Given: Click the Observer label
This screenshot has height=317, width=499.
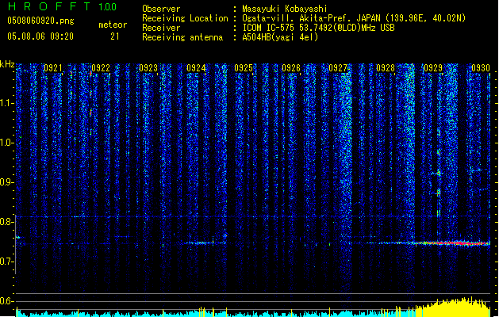Looking at the screenshot, I should (x=161, y=9).
